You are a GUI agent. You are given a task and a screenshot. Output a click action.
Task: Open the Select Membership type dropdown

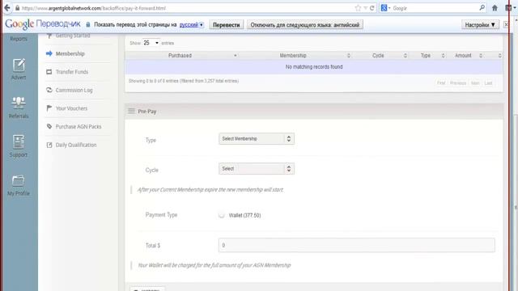[x=257, y=138]
